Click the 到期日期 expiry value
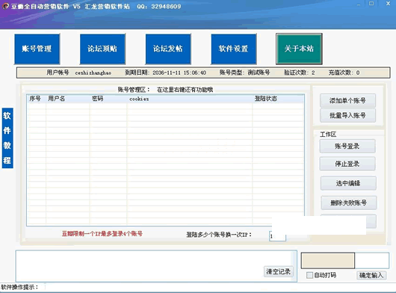The height and width of the screenshot is (293, 396). click(x=179, y=73)
